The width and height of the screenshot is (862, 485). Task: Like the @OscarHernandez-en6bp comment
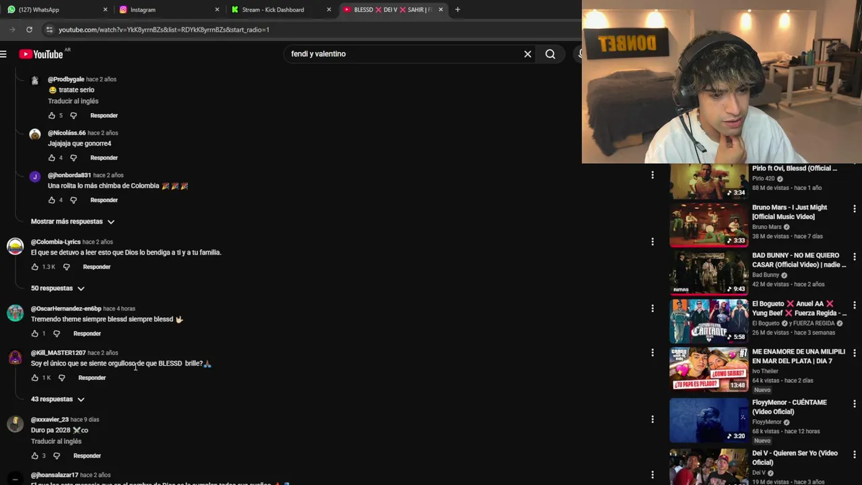click(x=35, y=333)
